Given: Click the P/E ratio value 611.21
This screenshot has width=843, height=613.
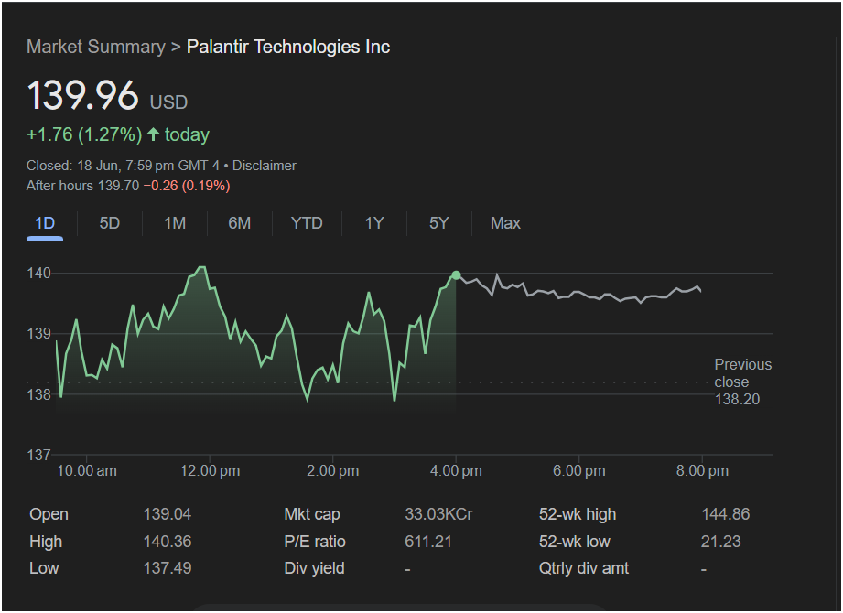Looking at the screenshot, I should (x=428, y=542).
